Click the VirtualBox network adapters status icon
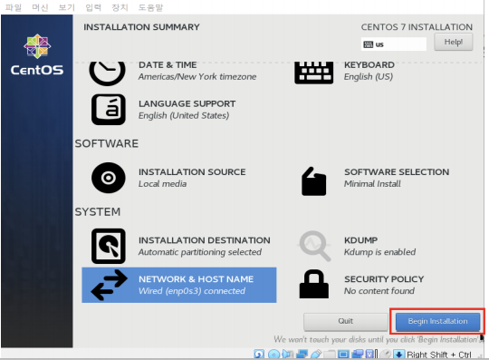489x360 pixels. coord(302,355)
